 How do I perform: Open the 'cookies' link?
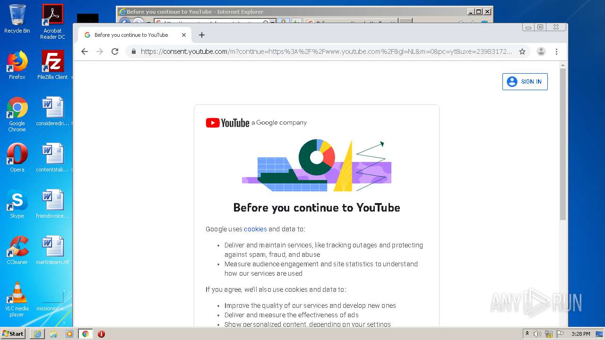tap(255, 229)
